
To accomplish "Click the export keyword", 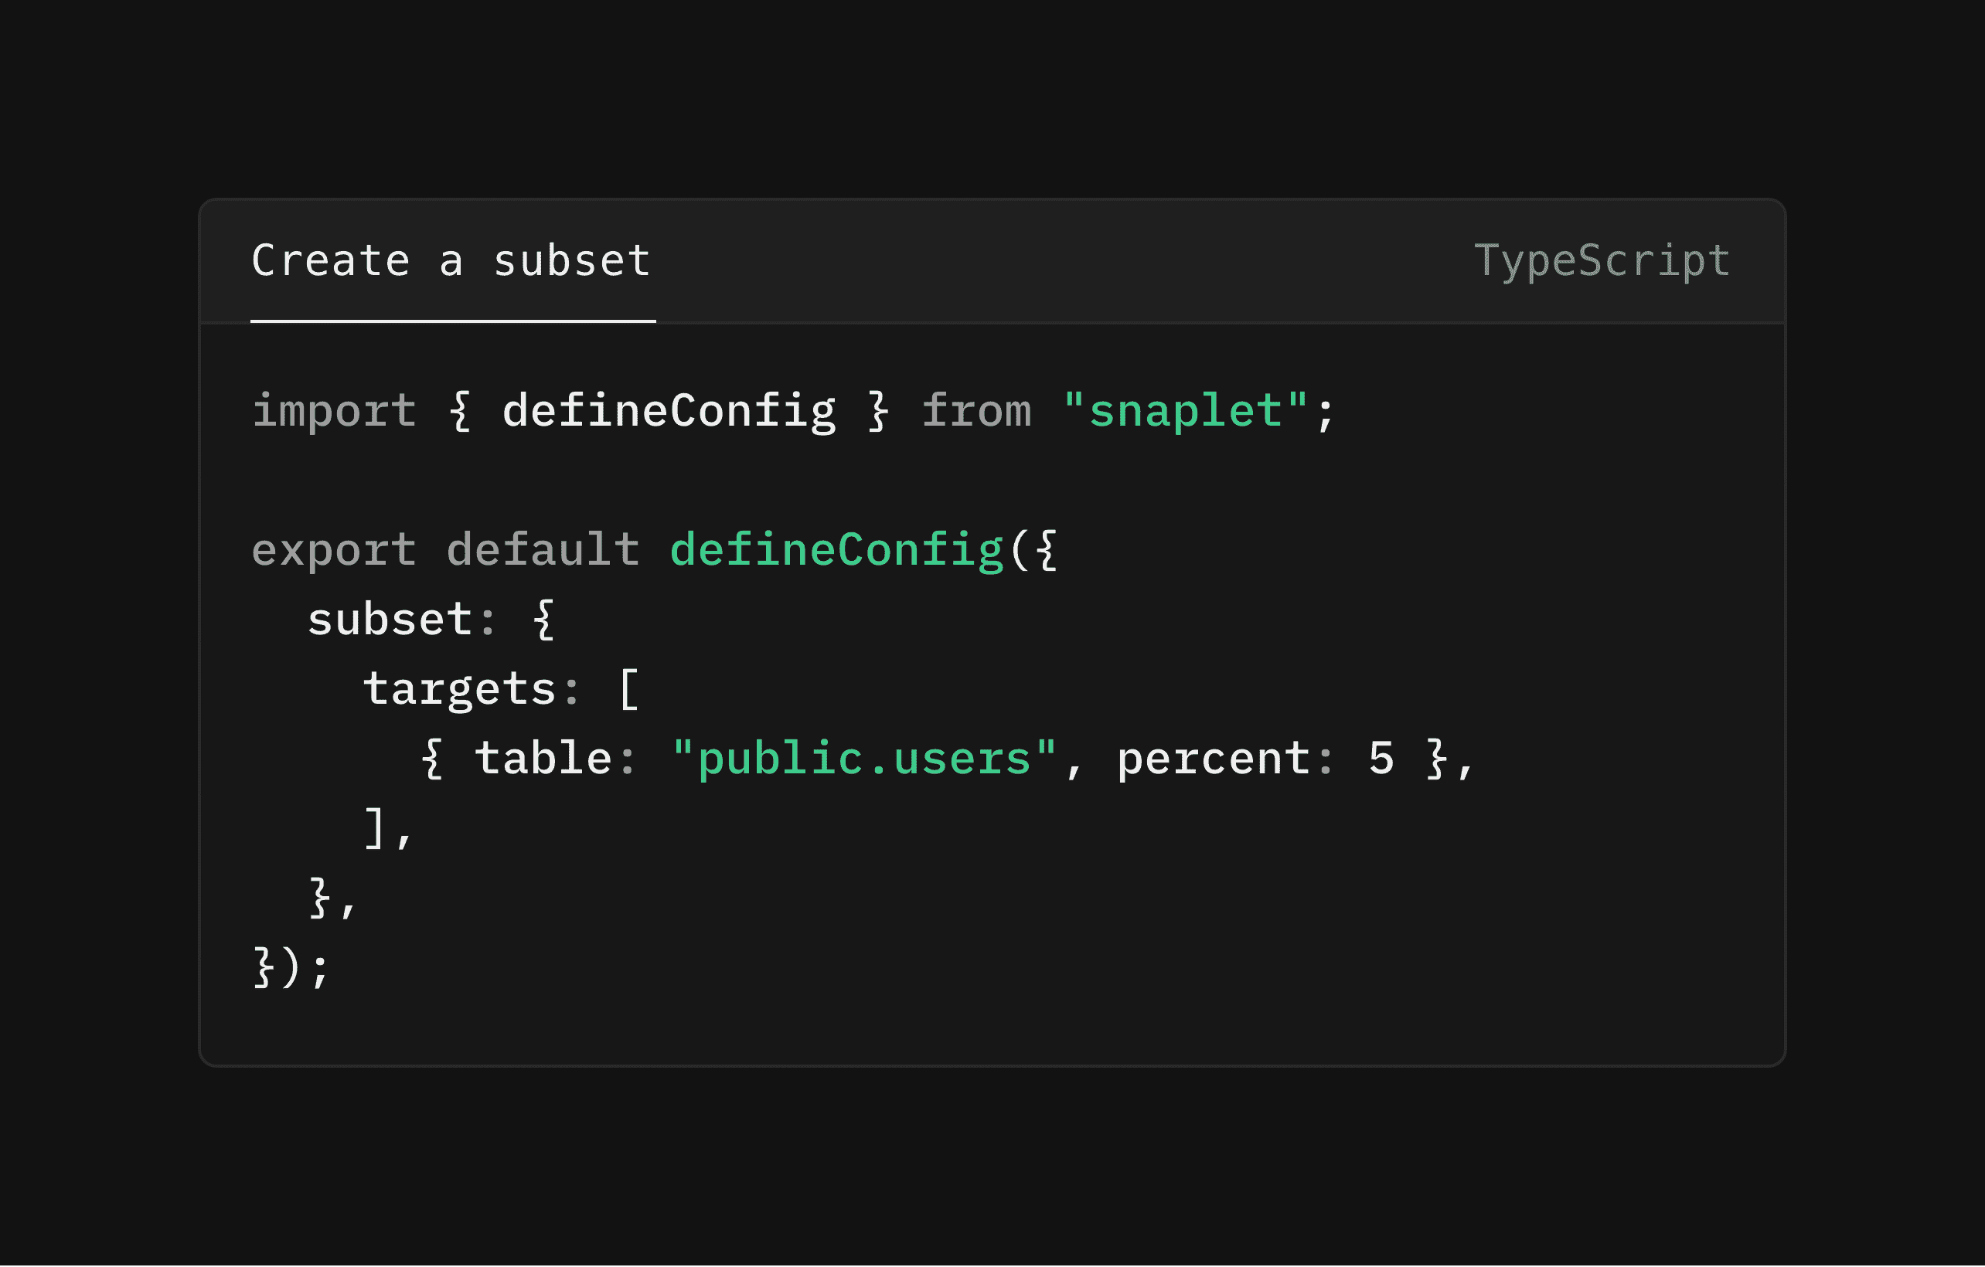I will (x=334, y=551).
